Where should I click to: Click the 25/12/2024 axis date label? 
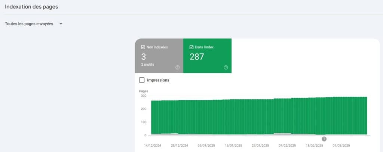click(180, 145)
